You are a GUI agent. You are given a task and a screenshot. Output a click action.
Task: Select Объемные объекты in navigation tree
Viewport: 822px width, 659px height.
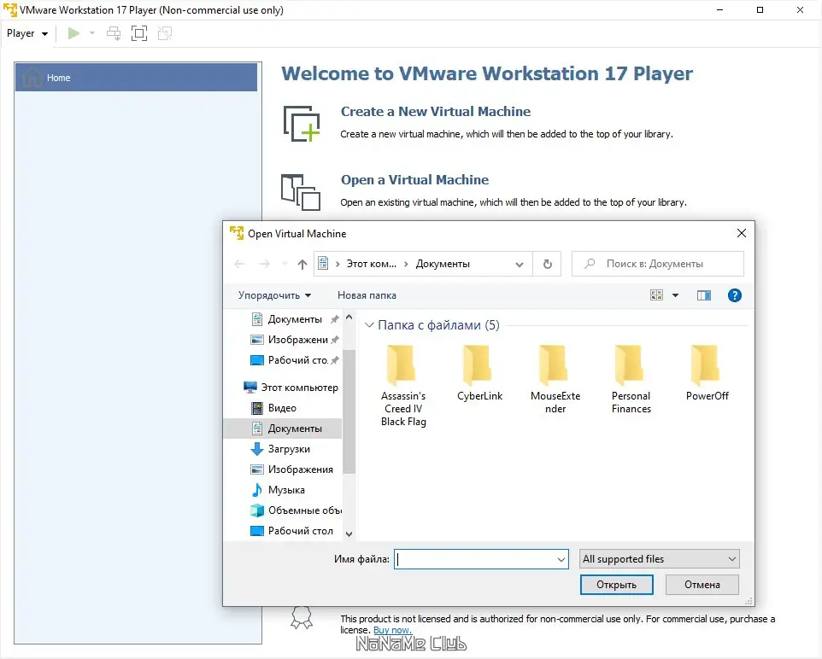(297, 510)
